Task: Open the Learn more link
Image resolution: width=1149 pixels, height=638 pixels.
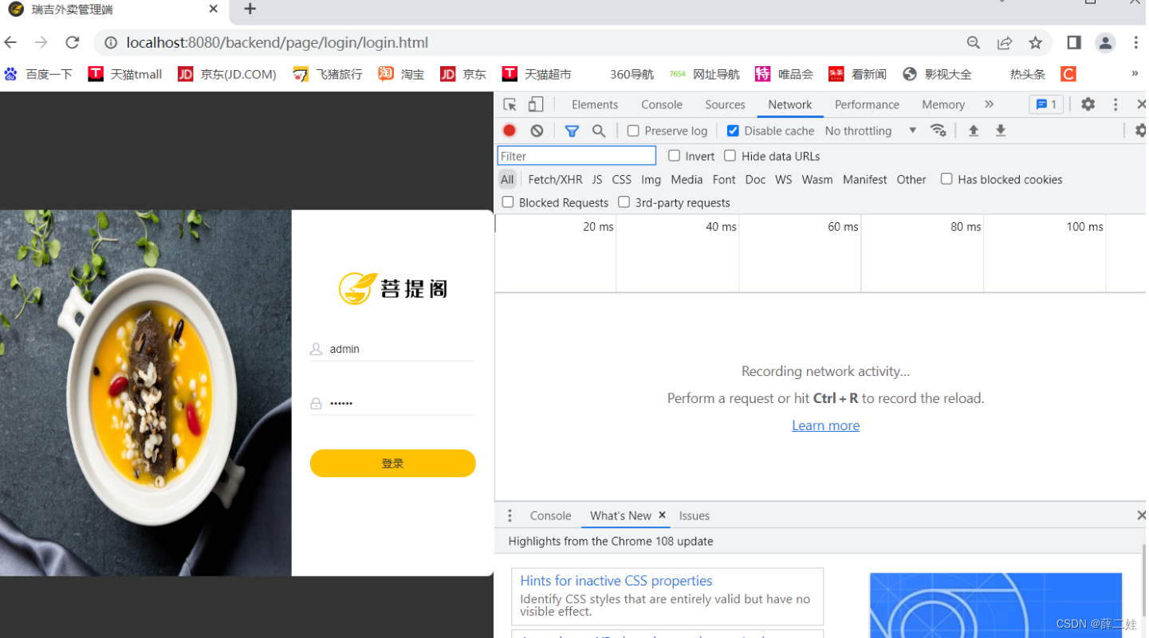Action: [825, 425]
